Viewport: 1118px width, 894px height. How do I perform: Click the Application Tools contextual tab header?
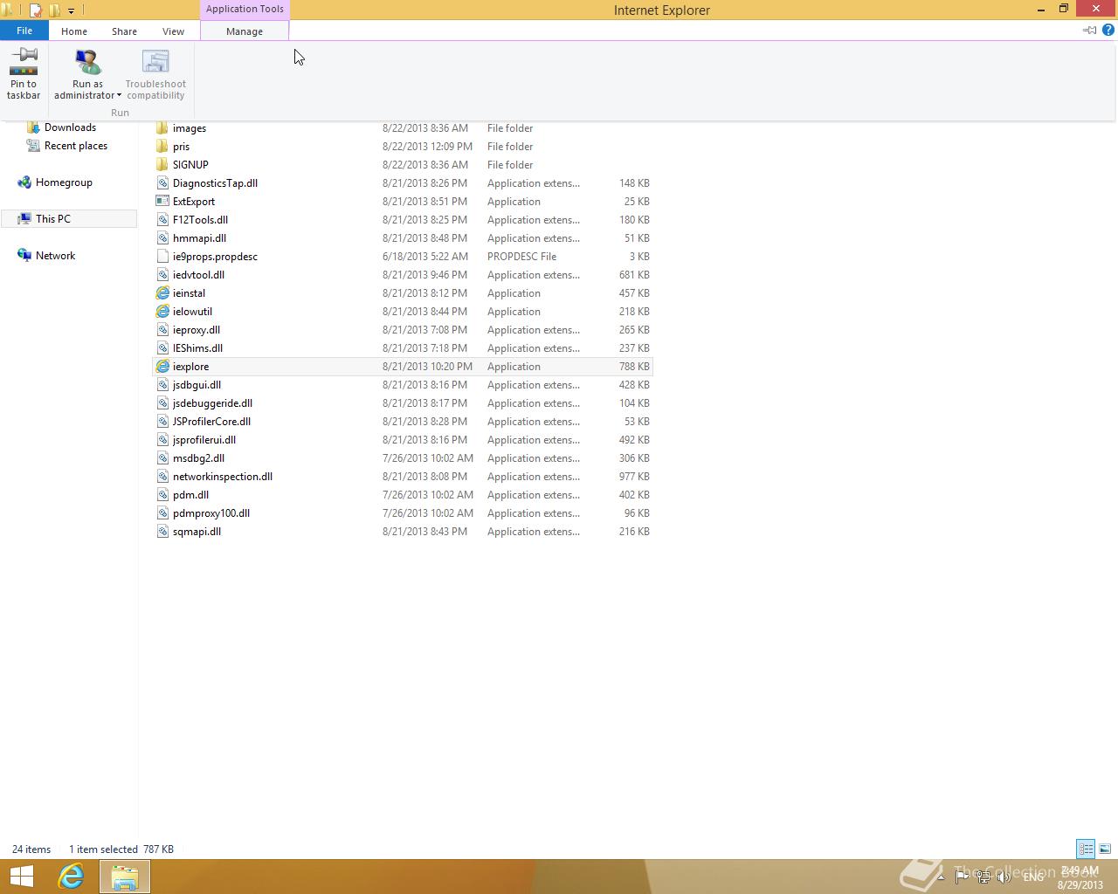pos(245,9)
